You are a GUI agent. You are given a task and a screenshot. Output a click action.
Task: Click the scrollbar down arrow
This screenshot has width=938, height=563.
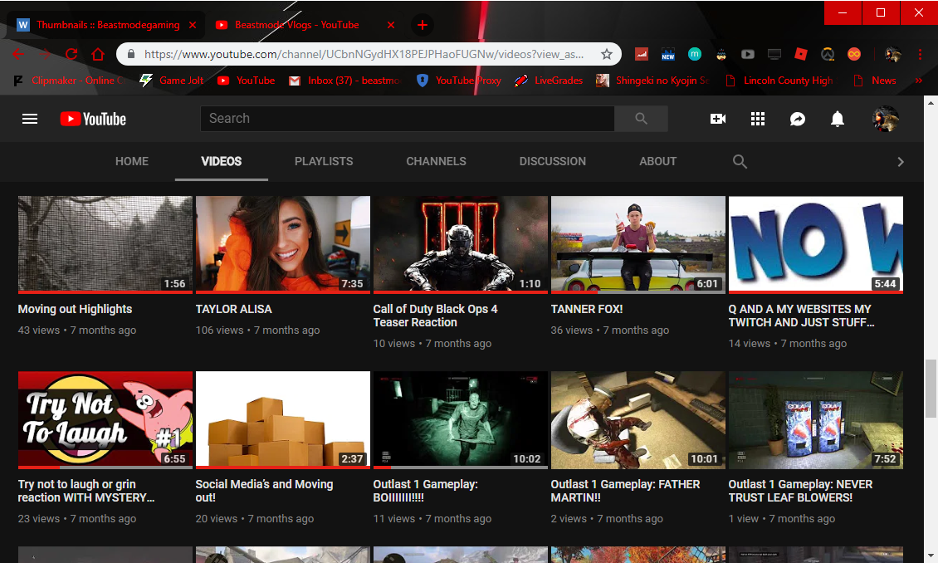[x=931, y=556]
